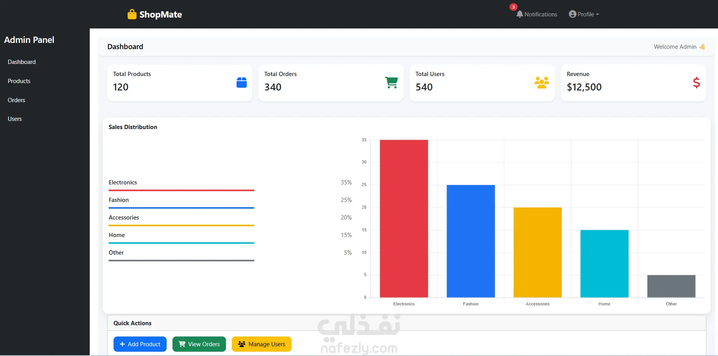Viewport: 718px width, 356px height.
Task: Click the profile avatar icon
Action: (572, 14)
